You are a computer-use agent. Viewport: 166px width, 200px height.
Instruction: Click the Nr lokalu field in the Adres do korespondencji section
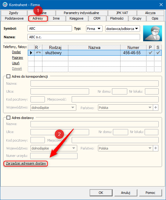[152, 91]
